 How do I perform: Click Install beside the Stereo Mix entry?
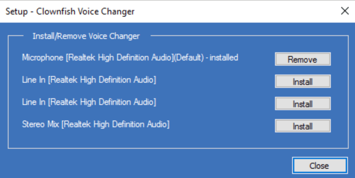pyautogui.click(x=303, y=126)
